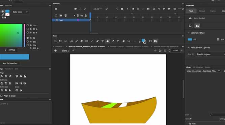Click the new layer icon in Timeline
Screen dimensions: 225x125
[x=56, y=16]
